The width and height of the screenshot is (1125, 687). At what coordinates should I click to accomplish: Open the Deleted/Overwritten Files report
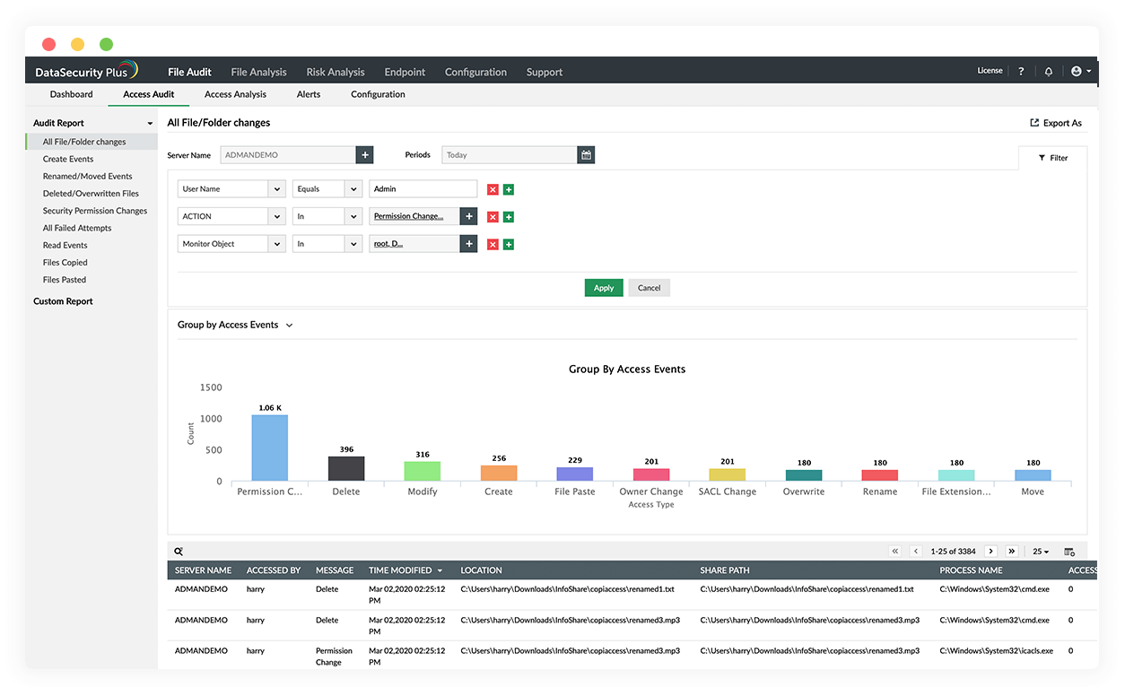click(x=91, y=194)
